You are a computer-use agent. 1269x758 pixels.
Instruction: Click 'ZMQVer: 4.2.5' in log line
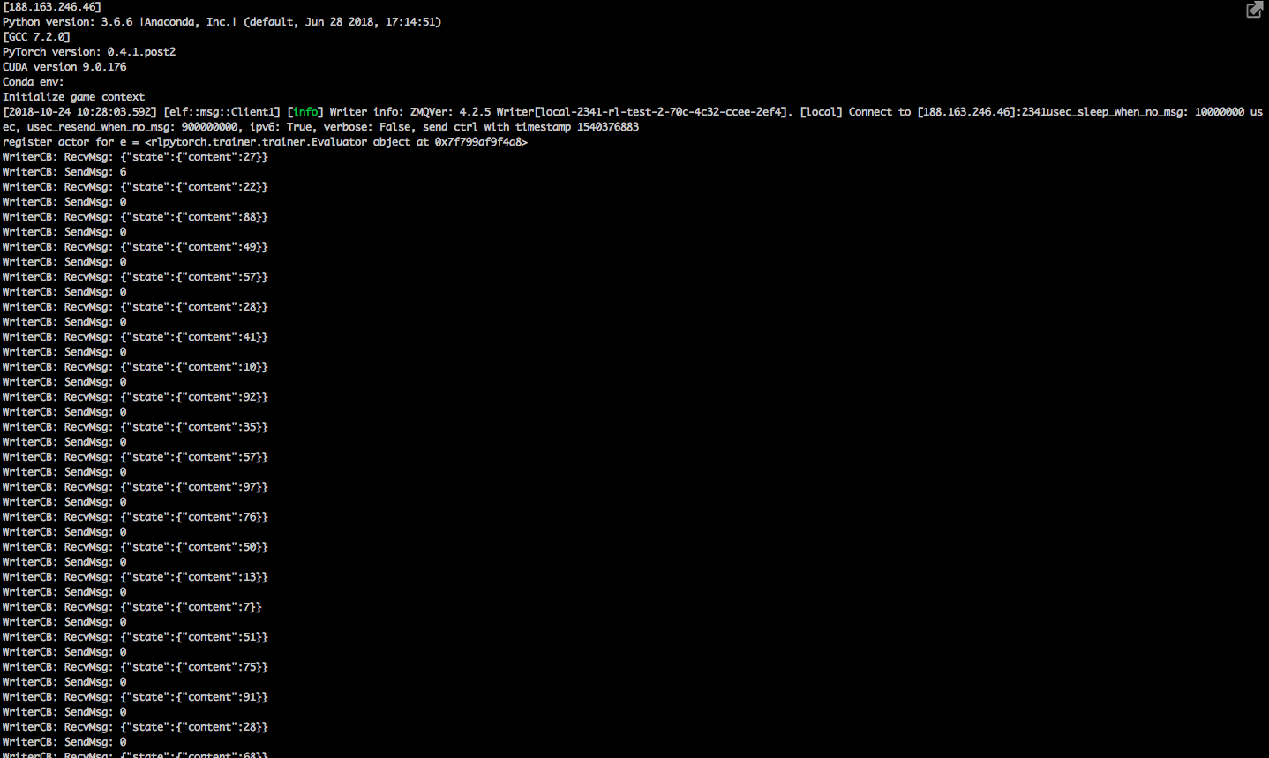[x=450, y=112]
